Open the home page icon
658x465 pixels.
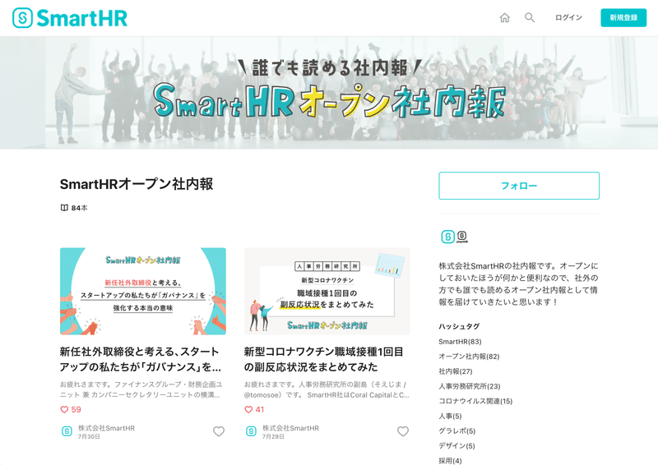click(x=504, y=17)
